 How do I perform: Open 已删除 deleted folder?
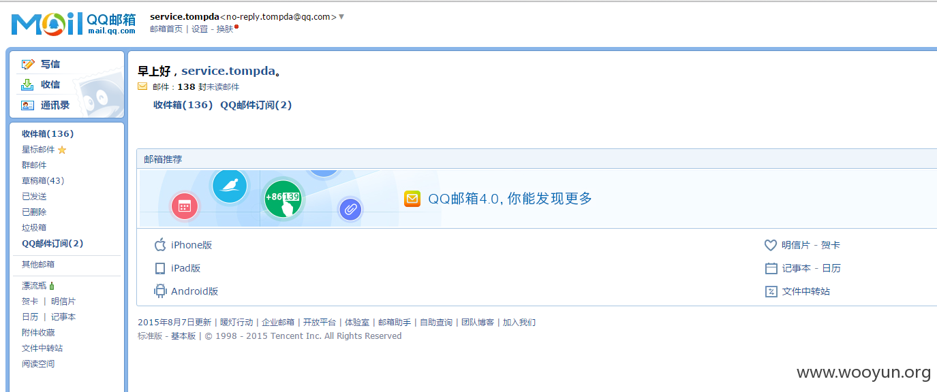(34, 212)
